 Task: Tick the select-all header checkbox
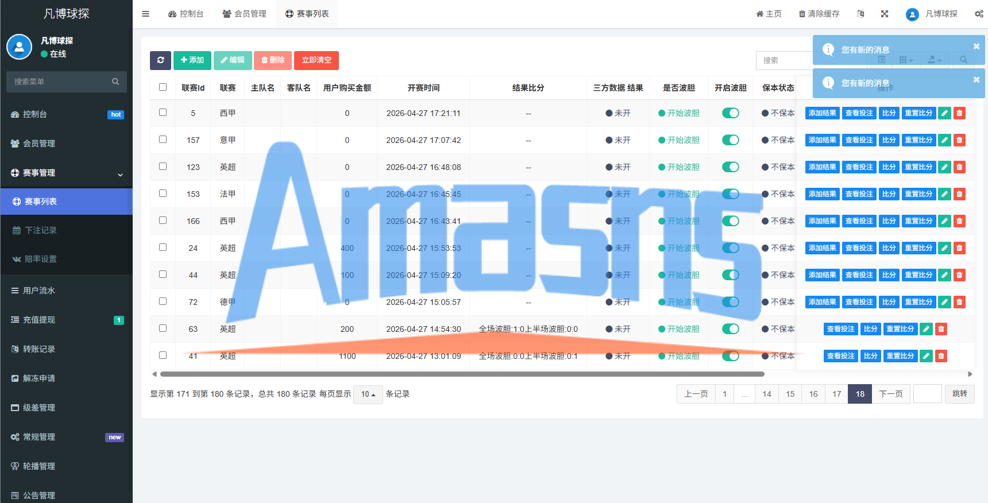click(163, 87)
